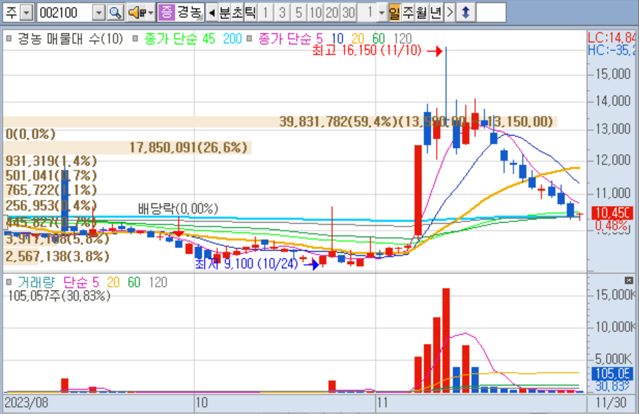Click the blue up-down arrow icon
This screenshot has width=639, height=414.
coord(466,12)
